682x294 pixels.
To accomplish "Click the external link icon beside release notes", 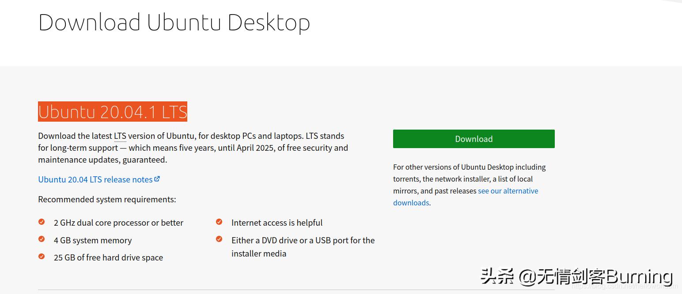I will pos(158,178).
